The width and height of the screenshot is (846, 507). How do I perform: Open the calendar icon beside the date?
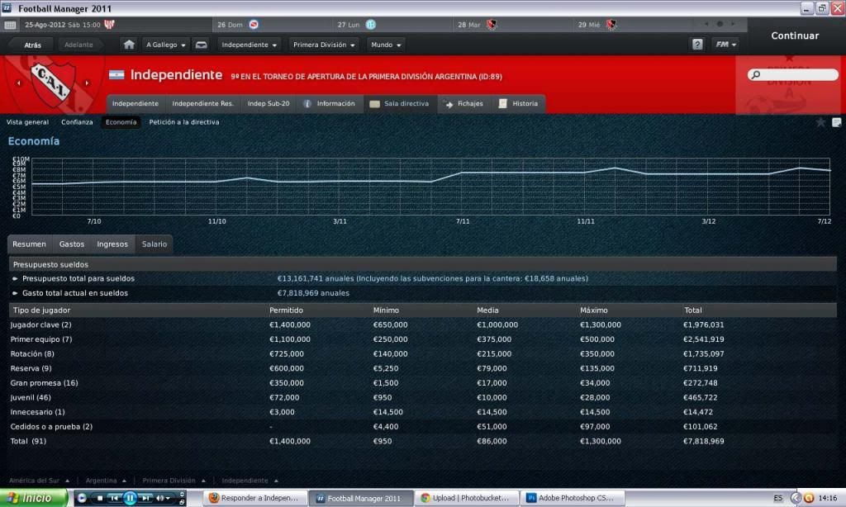pos(10,25)
